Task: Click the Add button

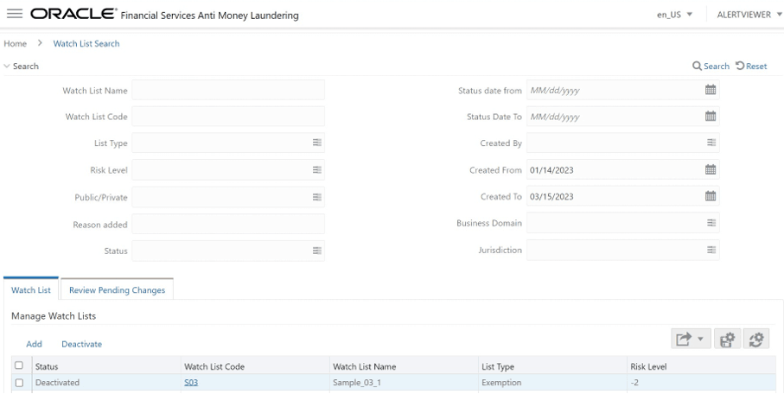Action: (34, 344)
